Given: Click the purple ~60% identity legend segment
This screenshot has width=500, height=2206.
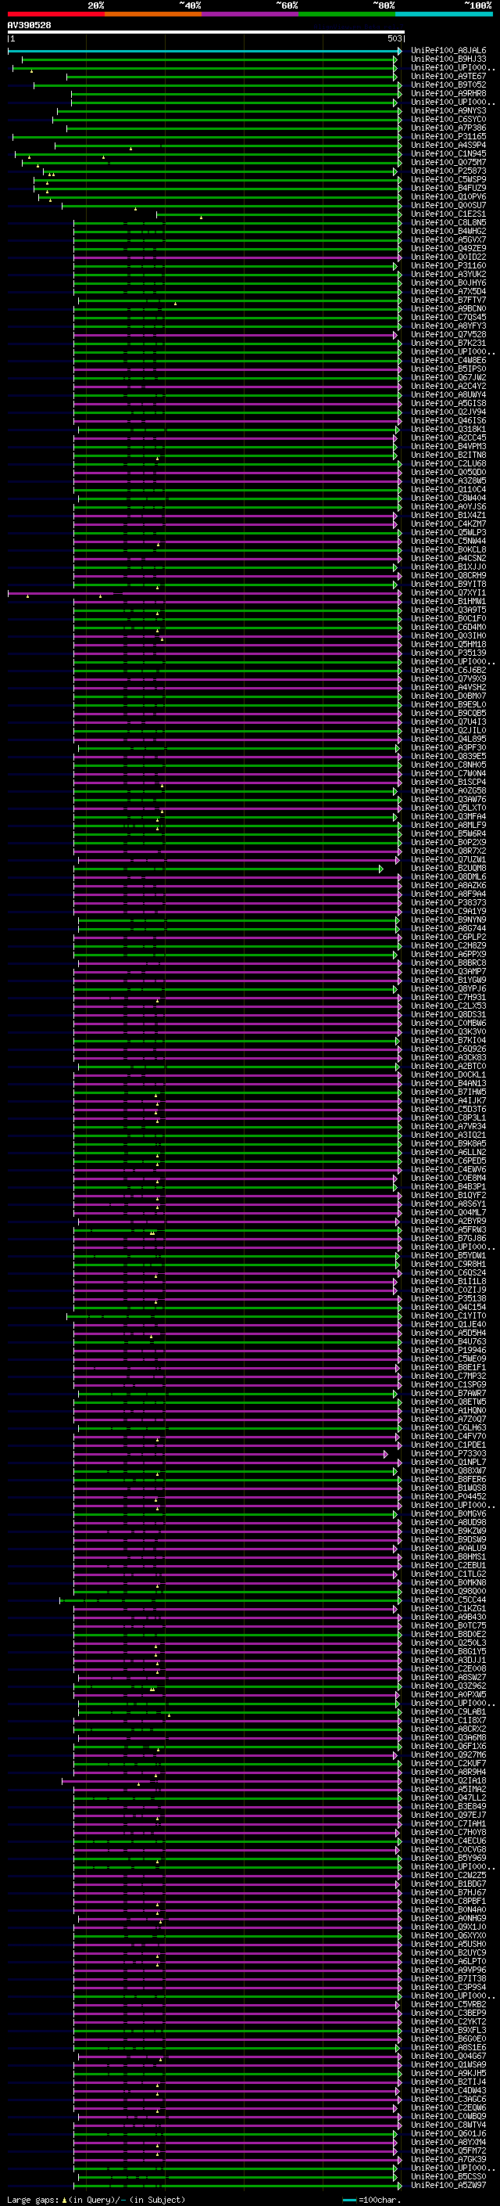Looking at the screenshot, I should click(251, 14).
